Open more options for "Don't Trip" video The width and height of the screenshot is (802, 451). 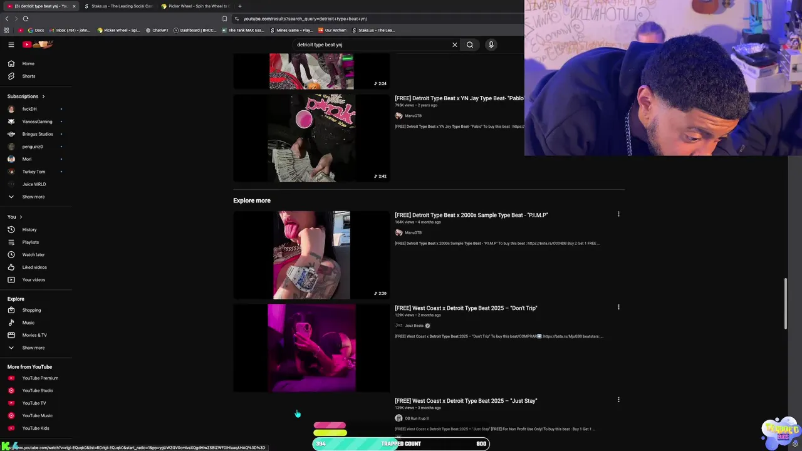click(x=618, y=307)
